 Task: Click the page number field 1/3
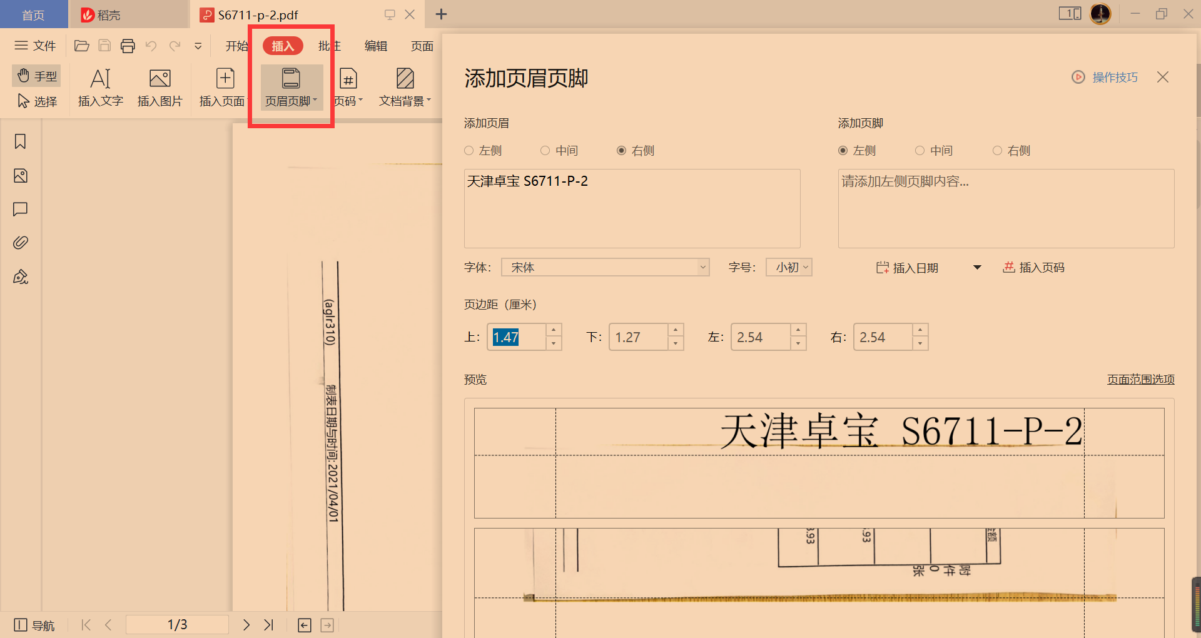pos(177,625)
